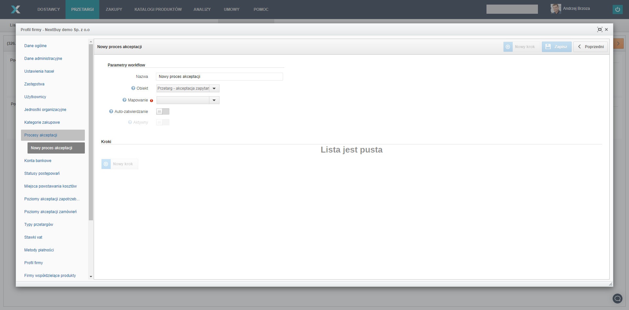Click the Zapisz save button
This screenshot has width=629, height=310.
(556, 47)
